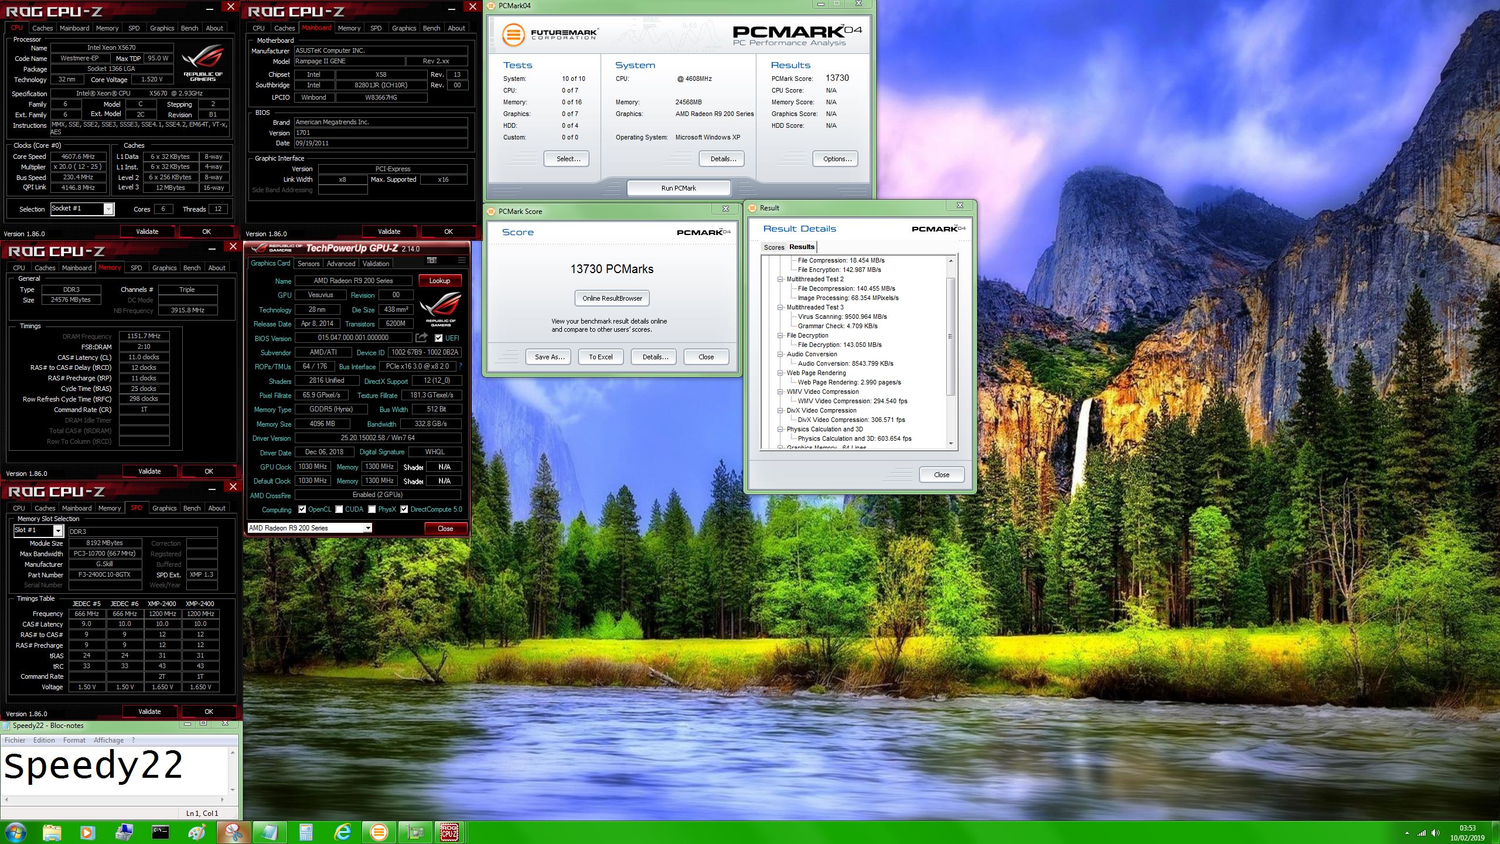This screenshot has width=1500, height=844.
Task: Open the GPU-Z hamburger menu icon
Action: pyautogui.click(x=462, y=260)
